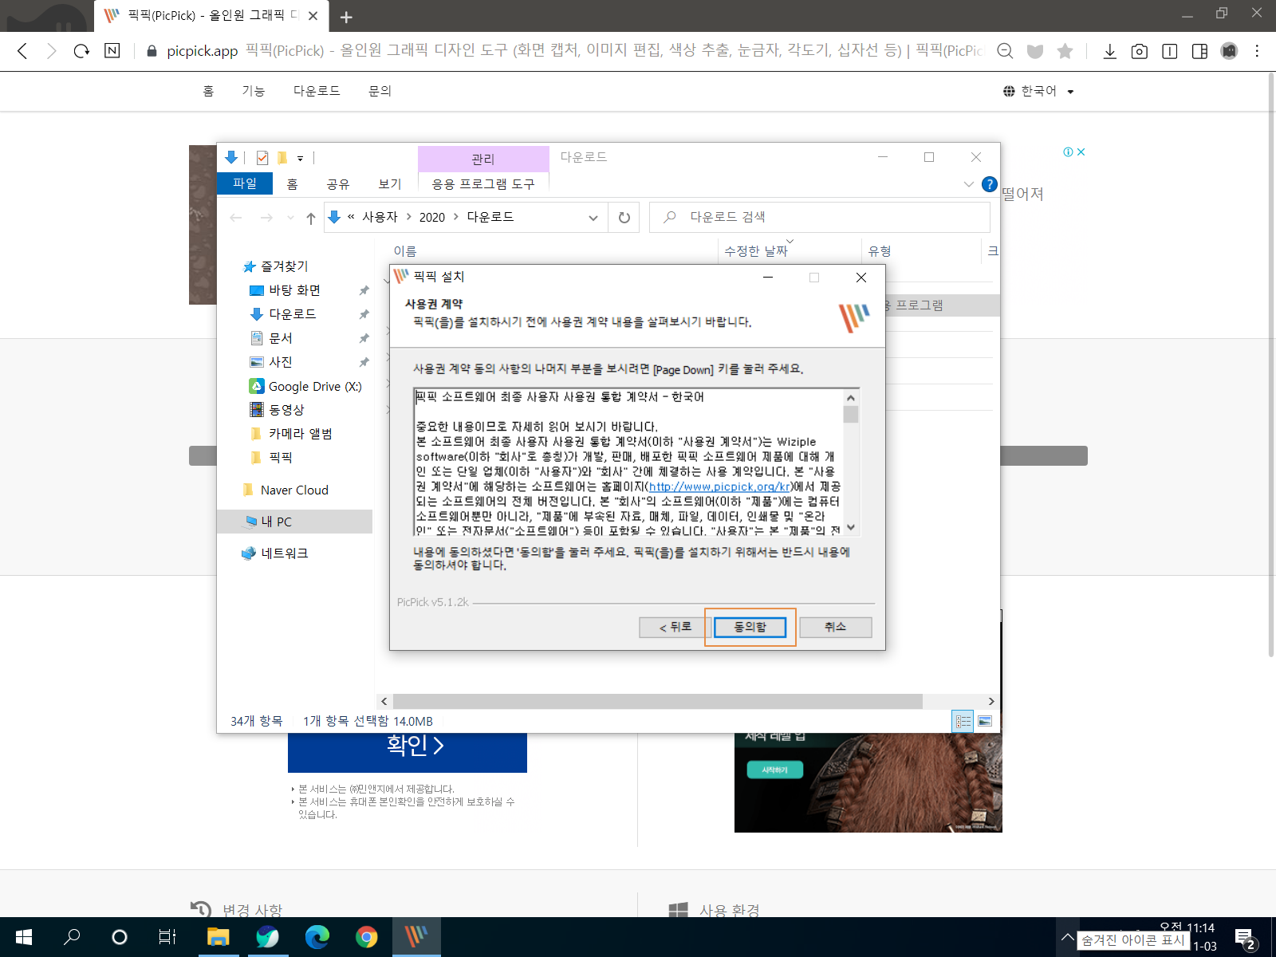Viewport: 1276px width, 957px height.
Task: Click 사용자 in Explorer breadcrumb path
Action: [x=380, y=217]
